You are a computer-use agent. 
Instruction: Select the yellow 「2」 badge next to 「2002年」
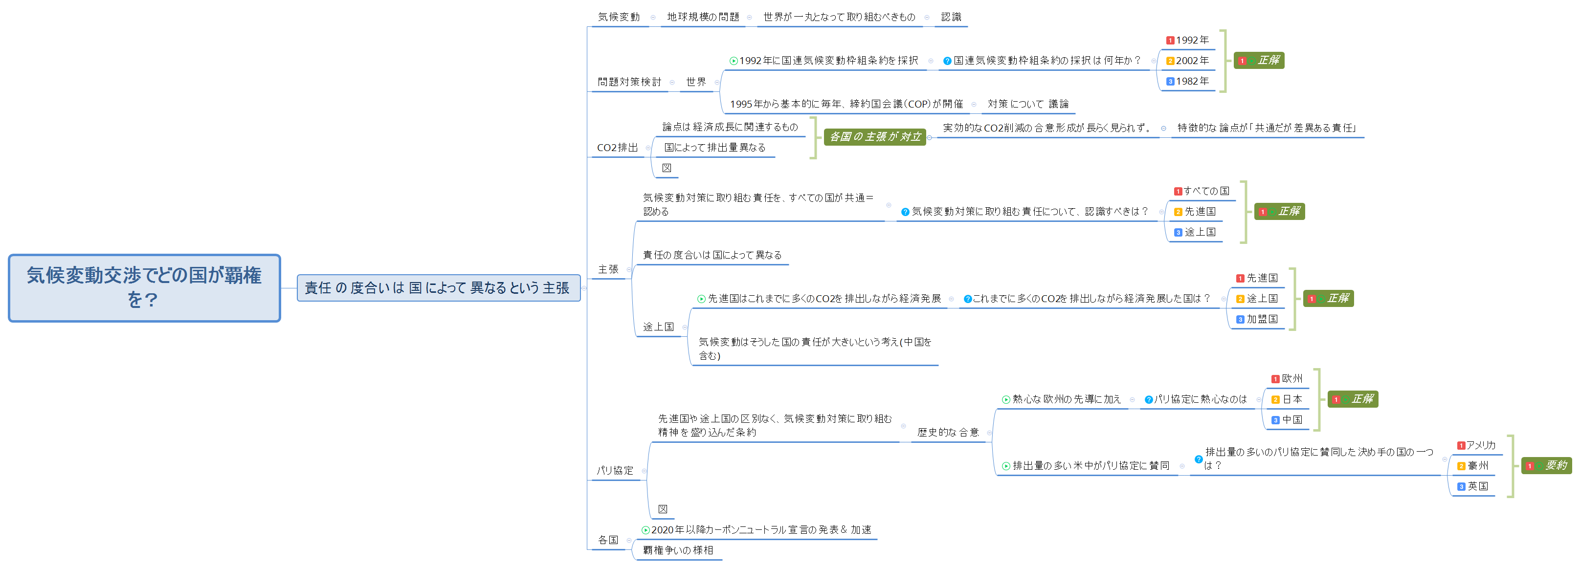click(x=1170, y=61)
